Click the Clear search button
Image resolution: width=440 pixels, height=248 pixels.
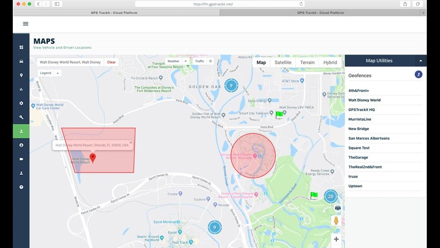pyautogui.click(x=111, y=62)
